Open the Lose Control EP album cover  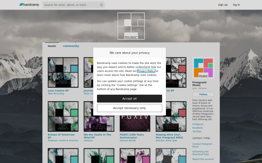pyautogui.click(x=63, y=72)
